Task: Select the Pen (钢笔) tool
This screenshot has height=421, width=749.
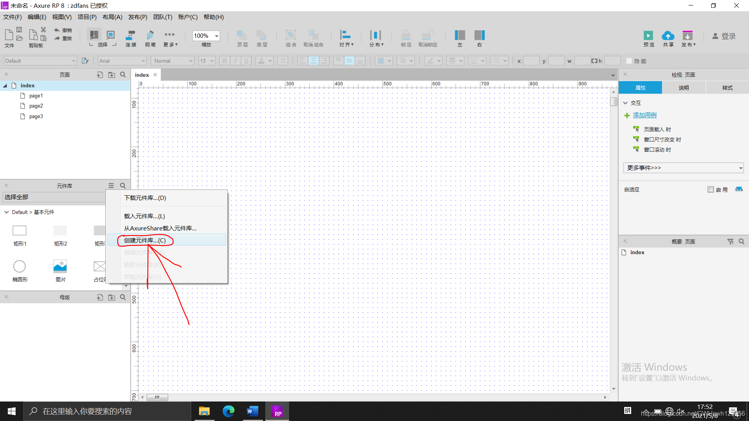Action: click(150, 35)
